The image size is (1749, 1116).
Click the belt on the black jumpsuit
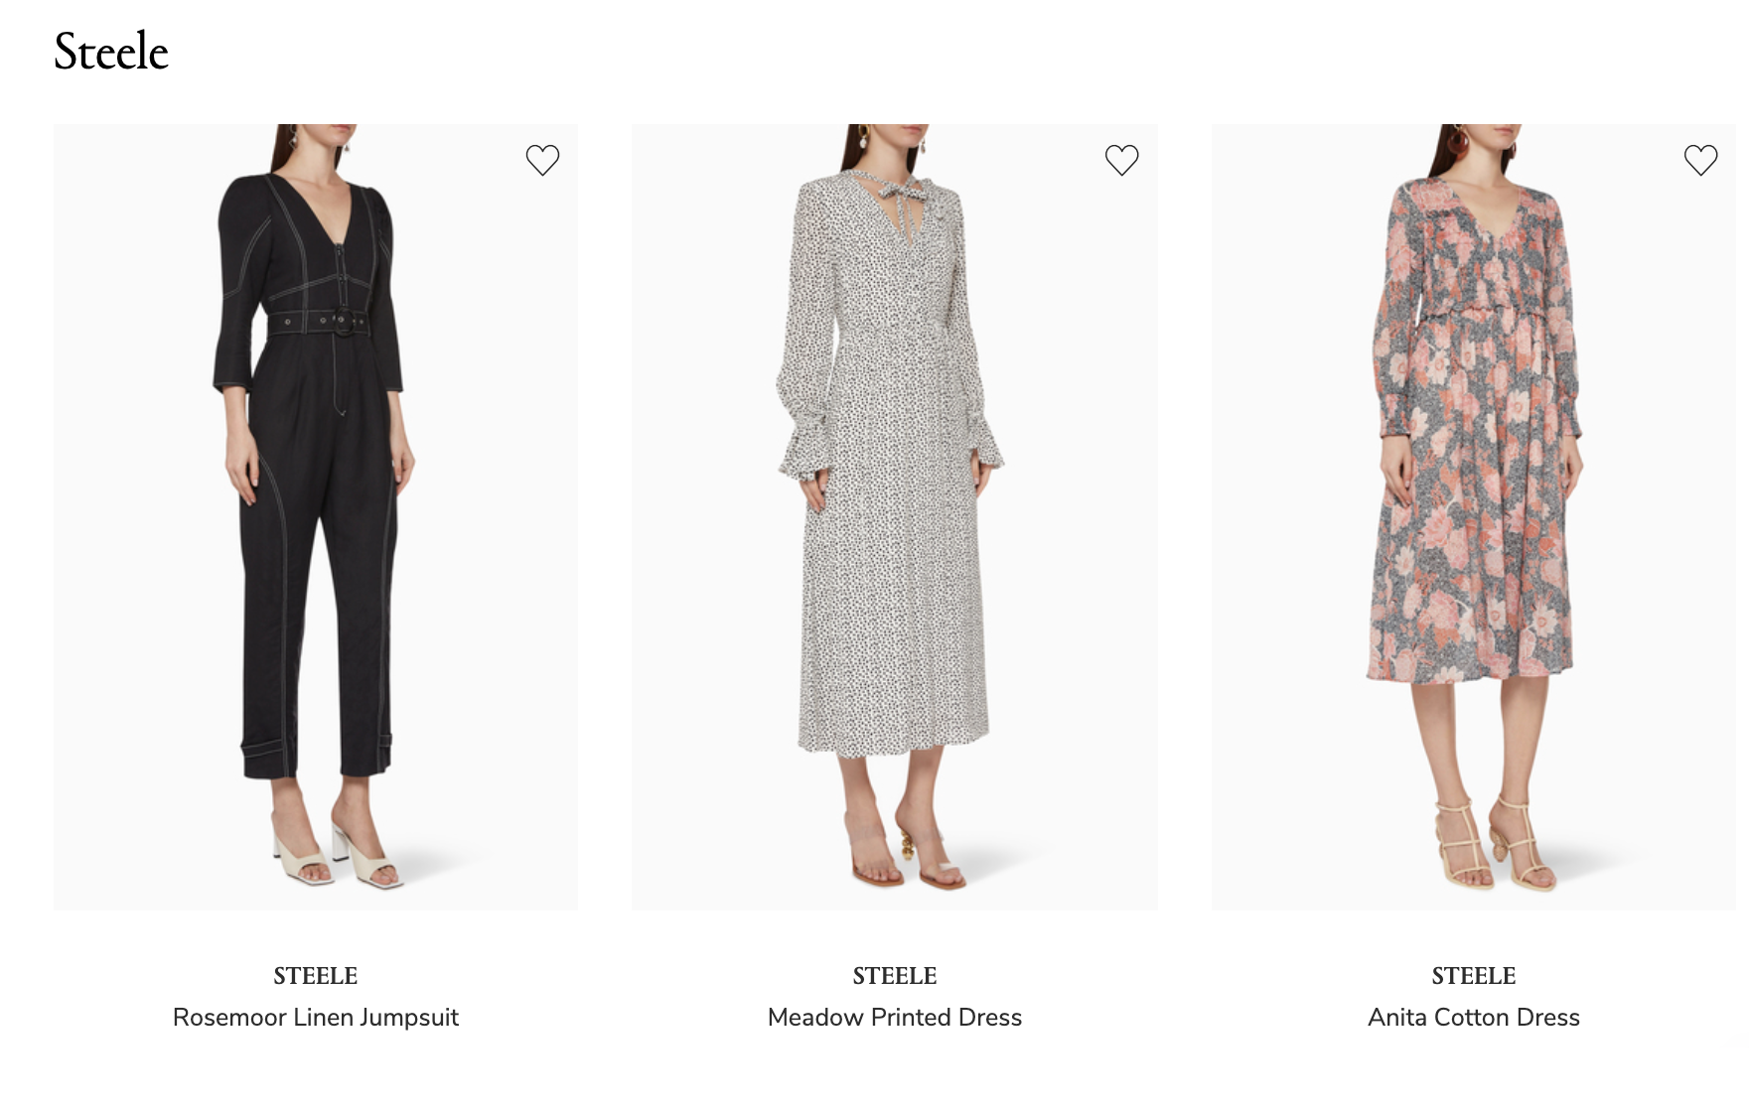click(x=320, y=323)
